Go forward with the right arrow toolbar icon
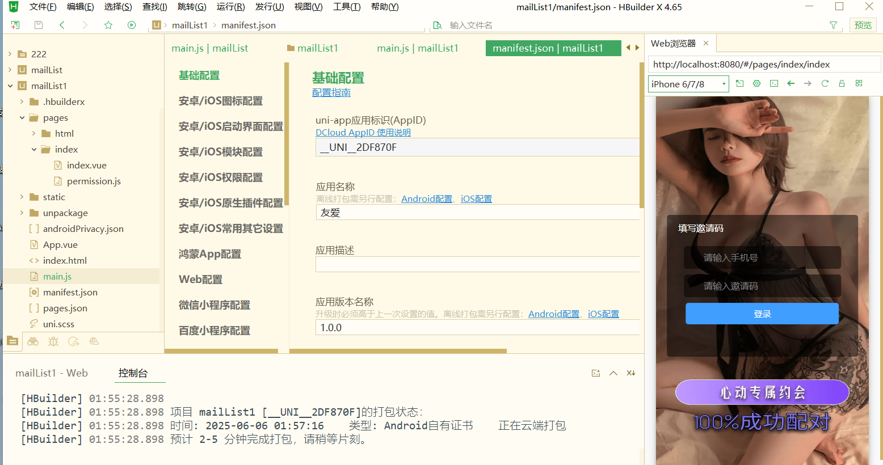Viewport: 883px width, 465px height. pos(85,25)
